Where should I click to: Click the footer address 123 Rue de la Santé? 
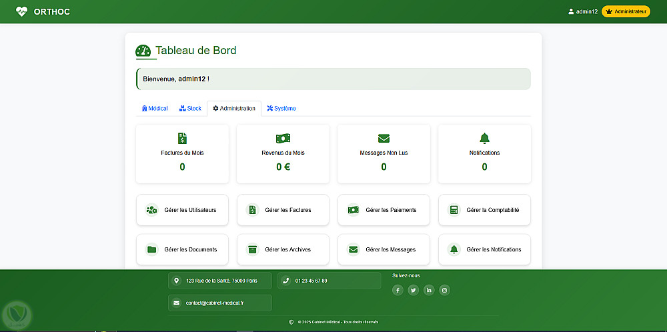221,281
